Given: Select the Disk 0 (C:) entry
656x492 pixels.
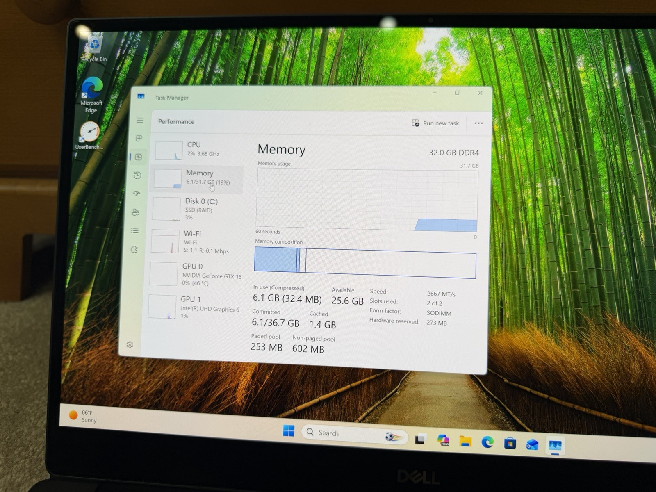Looking at the screenshot, I should click(196, 208).
